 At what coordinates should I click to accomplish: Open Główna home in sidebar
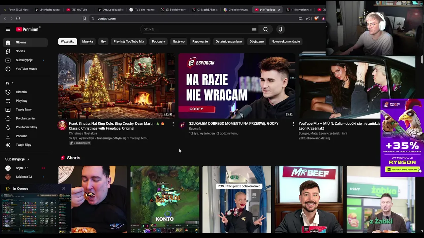(25, 42)
